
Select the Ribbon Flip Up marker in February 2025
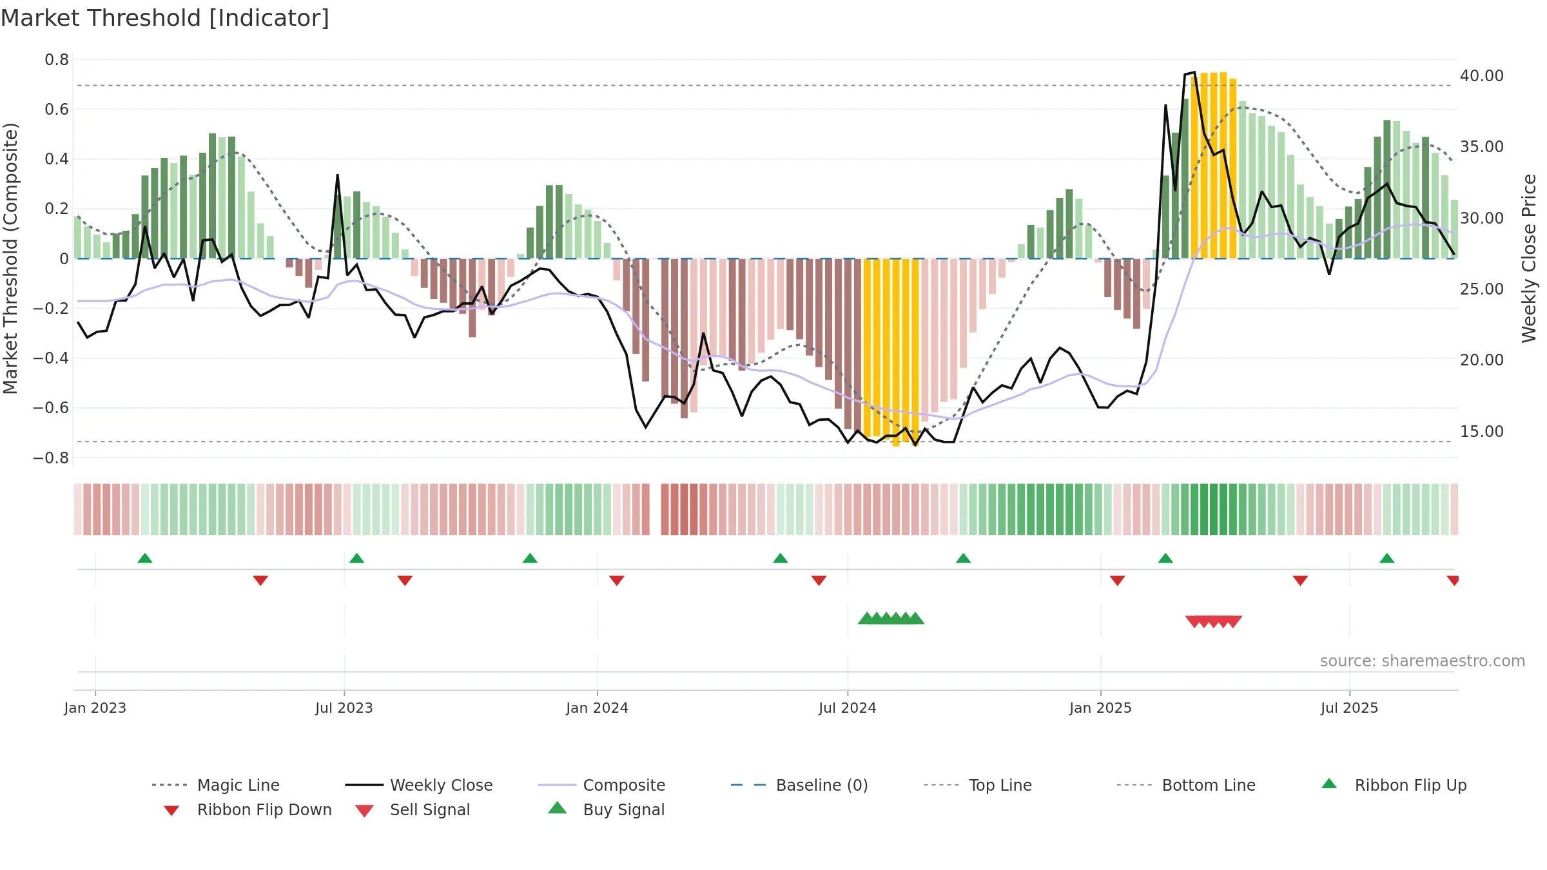pyautogui.click(x=1165, y=558)
